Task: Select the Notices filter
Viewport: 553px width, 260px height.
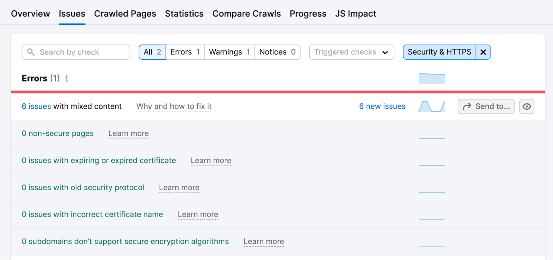Action: [277, 52]
